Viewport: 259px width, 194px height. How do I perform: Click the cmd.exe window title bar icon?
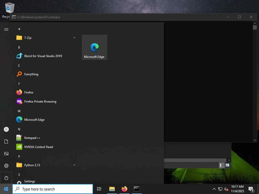14,17
